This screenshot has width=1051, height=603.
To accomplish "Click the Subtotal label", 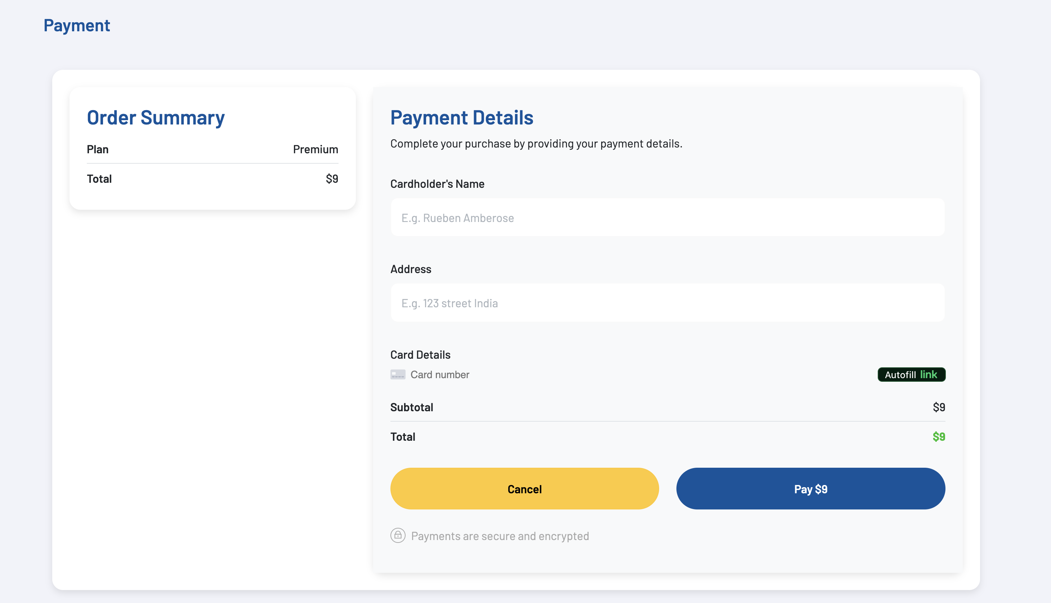I will click(x=412, y=407).
